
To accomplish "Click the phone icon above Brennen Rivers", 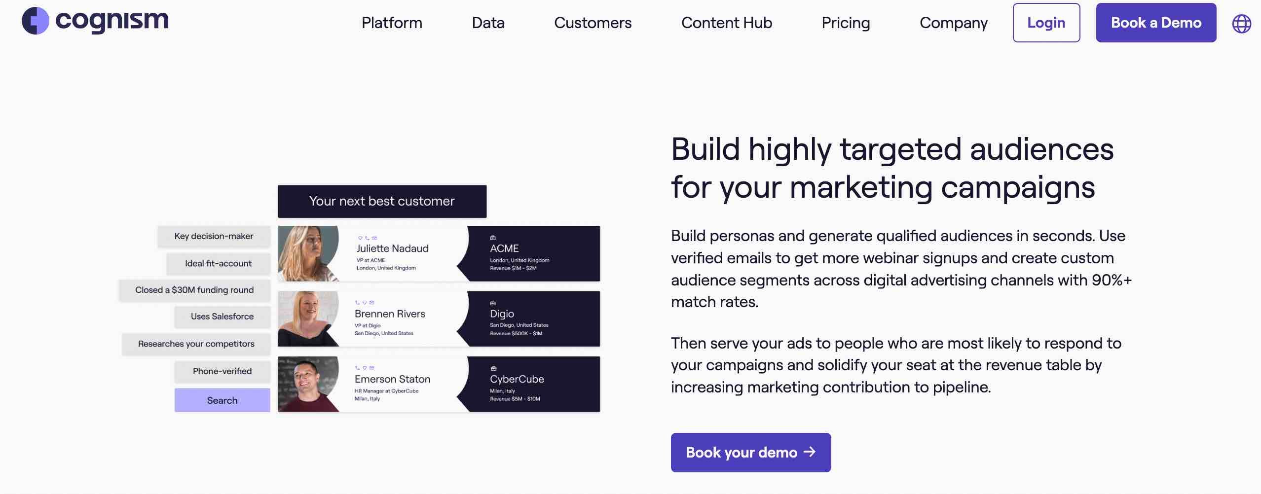I will point(357,303).
